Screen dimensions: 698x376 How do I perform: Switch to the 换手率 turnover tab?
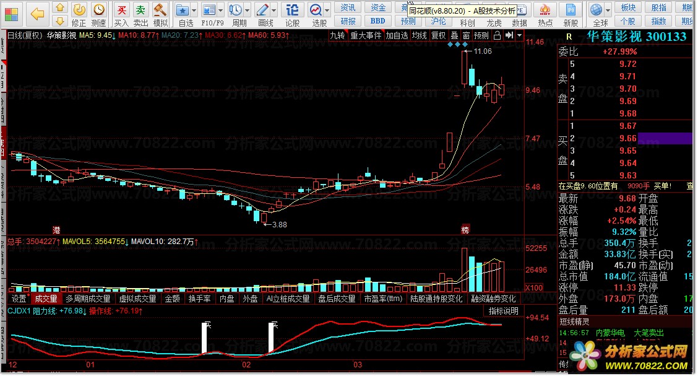pyautogui.click(x=199, y=299)
